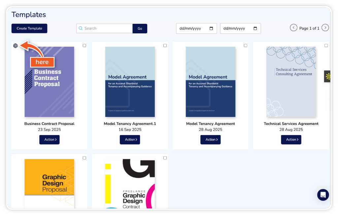The width and height of the screenshot is (338, 216).
Task: Open the chat support bubble icon
Action: click(x=323, y=195)
